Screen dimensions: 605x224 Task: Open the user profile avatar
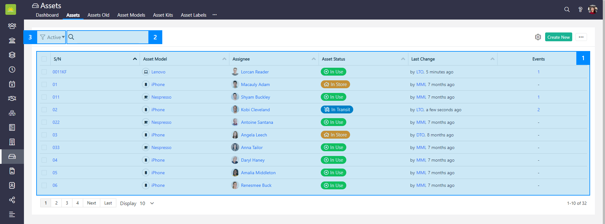coord(592,9)
